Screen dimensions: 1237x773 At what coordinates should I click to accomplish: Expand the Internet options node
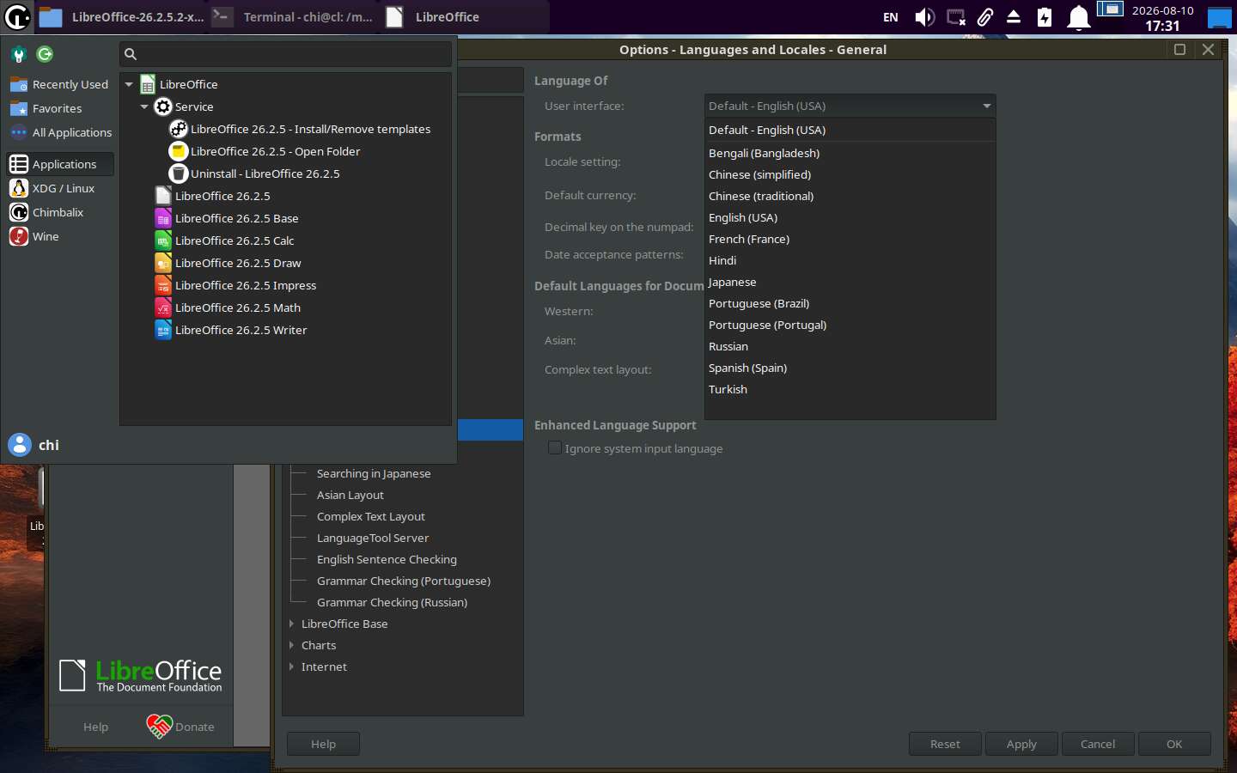292,666
